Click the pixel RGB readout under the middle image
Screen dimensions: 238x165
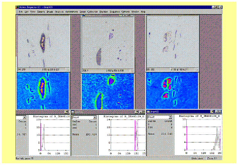115,70
